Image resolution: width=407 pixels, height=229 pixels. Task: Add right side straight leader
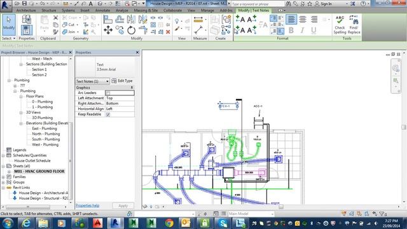tap(252, 19)
